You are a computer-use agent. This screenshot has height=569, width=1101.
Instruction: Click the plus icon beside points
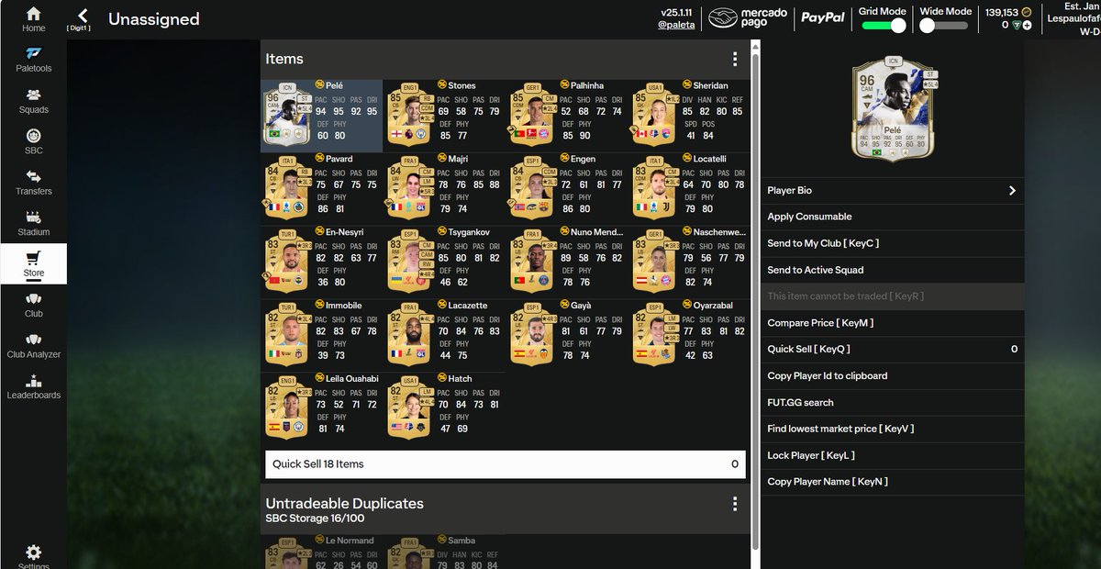click(x=1027, y=26)
